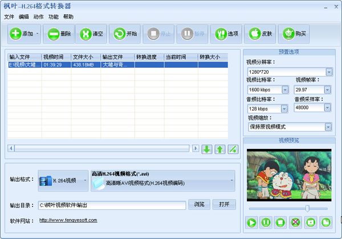The image size is (342, 239).
Task: Click the 文件大小 column header
Action: [x=86, y=57]
